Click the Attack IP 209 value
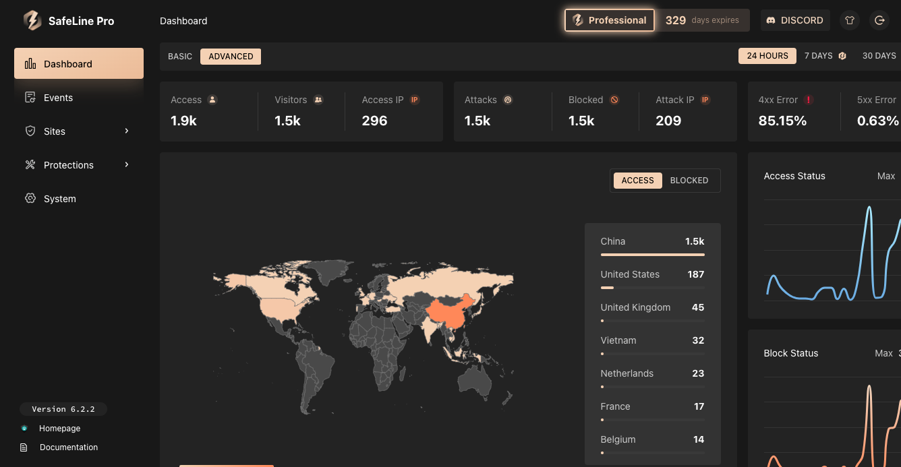 point(668,121)
